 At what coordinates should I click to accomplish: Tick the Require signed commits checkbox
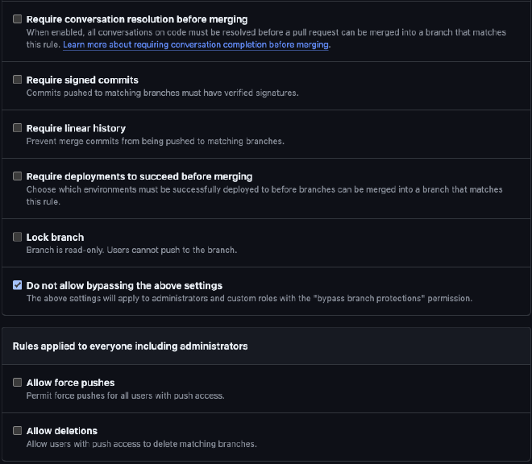(17, 80)
